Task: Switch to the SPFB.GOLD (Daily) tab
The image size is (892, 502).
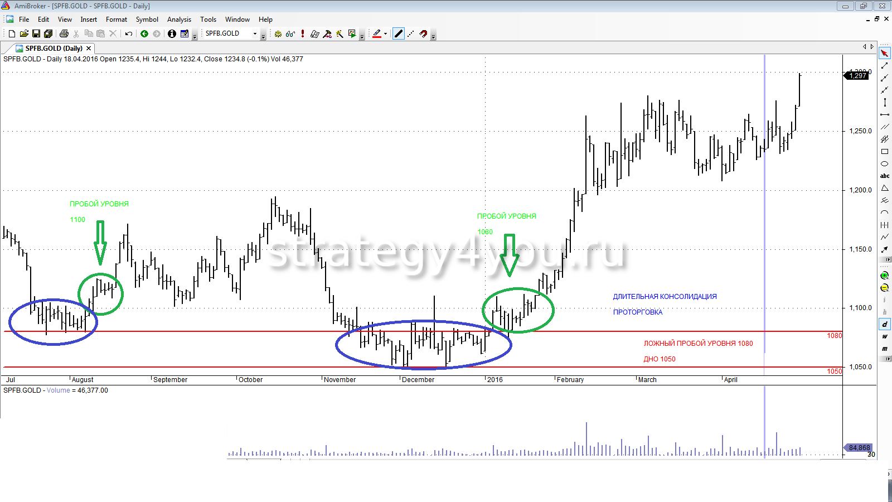Action: [53, 49]
